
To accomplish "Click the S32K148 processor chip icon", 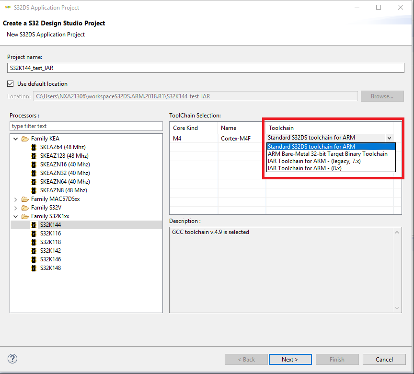I will click(x=34, y=268).
